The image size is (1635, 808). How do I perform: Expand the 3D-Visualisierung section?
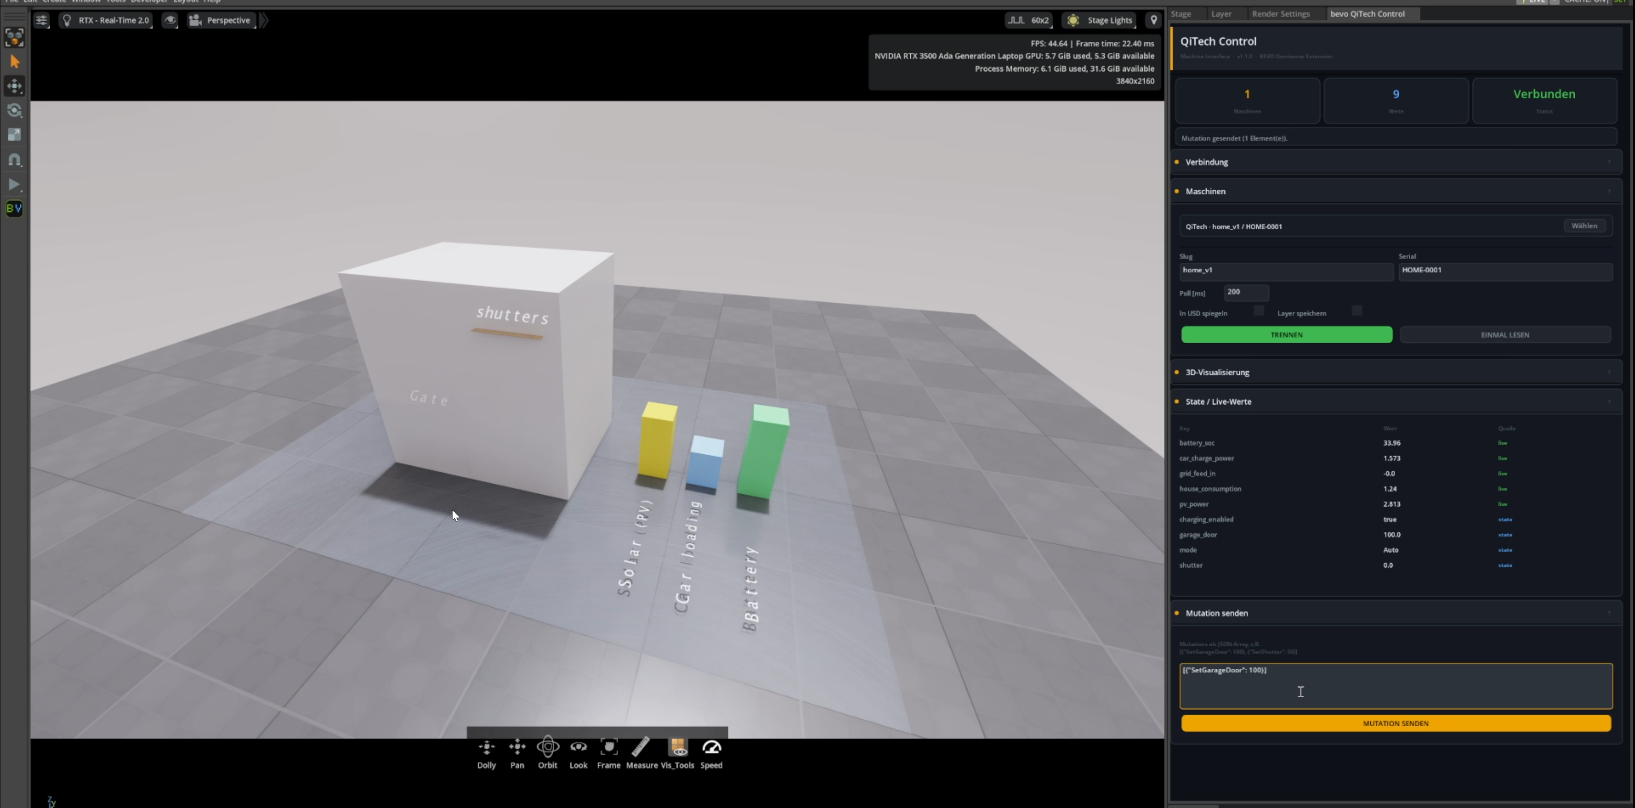click(1396, 372)
